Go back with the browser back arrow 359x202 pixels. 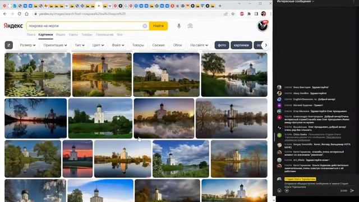[x=5, y=13]
